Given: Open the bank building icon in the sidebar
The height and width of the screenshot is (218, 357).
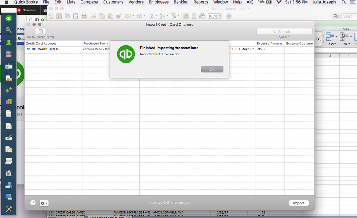Looking at the screenshot, I should click(9, 173).
